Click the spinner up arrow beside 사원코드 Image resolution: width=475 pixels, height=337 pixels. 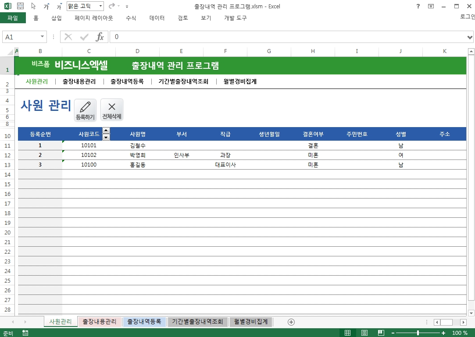pos(106,131)
